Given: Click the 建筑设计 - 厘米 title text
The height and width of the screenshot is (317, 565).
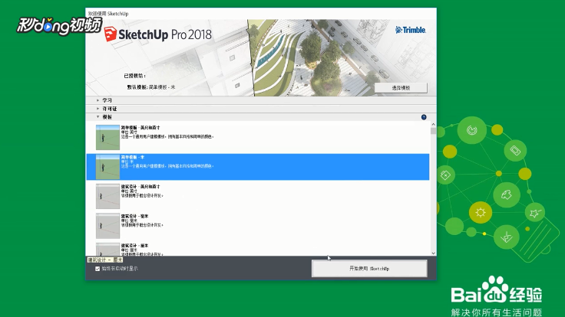Looking at the screenshot, I should click(x=134, y=246).
